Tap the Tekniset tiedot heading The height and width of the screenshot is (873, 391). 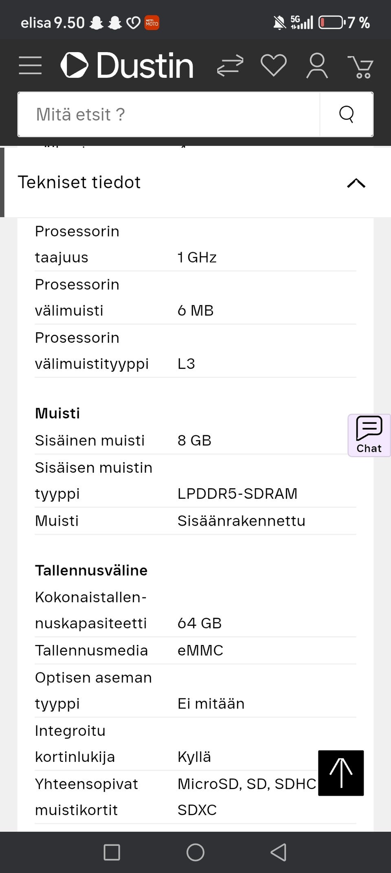[x=79, y=182]
